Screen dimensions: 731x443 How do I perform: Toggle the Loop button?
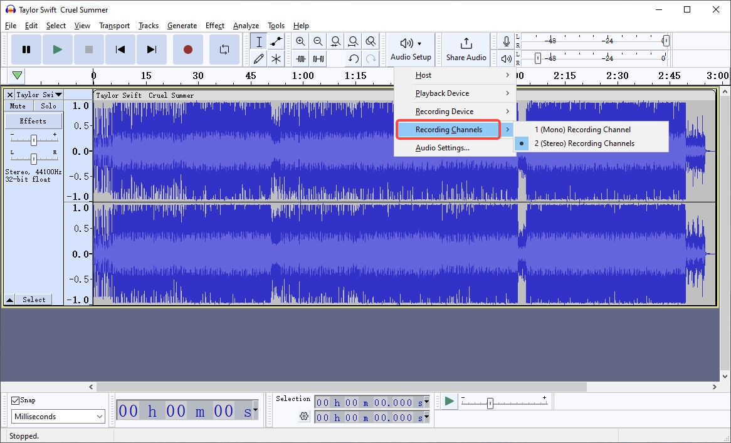point(224,50)
